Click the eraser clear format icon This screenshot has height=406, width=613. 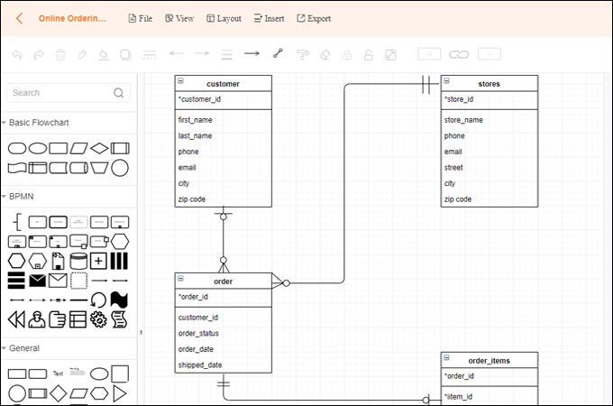tap(325, 55)
